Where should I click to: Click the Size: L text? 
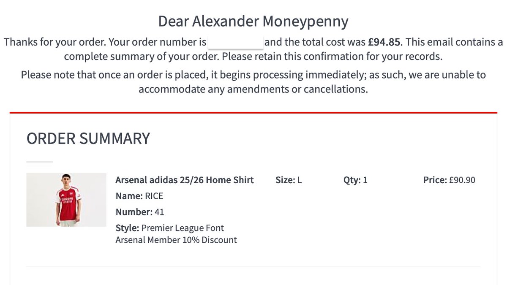coord(289,180)
